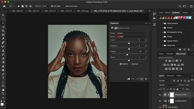Delete adjustment layer trash icon in Properties
This screenshot has height=109, width=194.
[x=146, y=79]
